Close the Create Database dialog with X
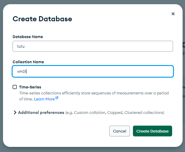Image resolution: width=185 pixels, height=152 pixels. 173,14
